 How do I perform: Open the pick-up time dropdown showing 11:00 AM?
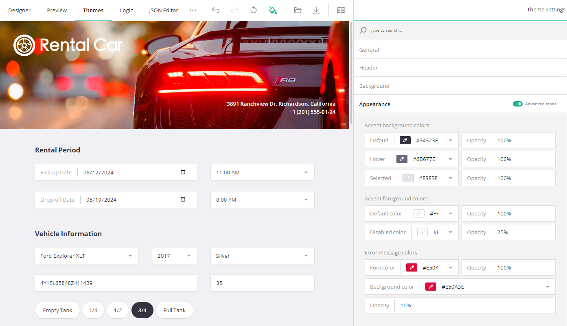point(306,172)
